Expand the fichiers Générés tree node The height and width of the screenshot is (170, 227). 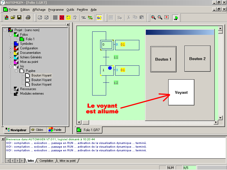click(x=11, y=57)
